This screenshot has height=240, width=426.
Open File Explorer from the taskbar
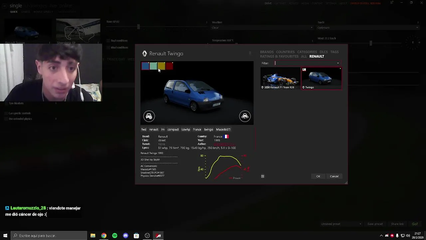93,236
